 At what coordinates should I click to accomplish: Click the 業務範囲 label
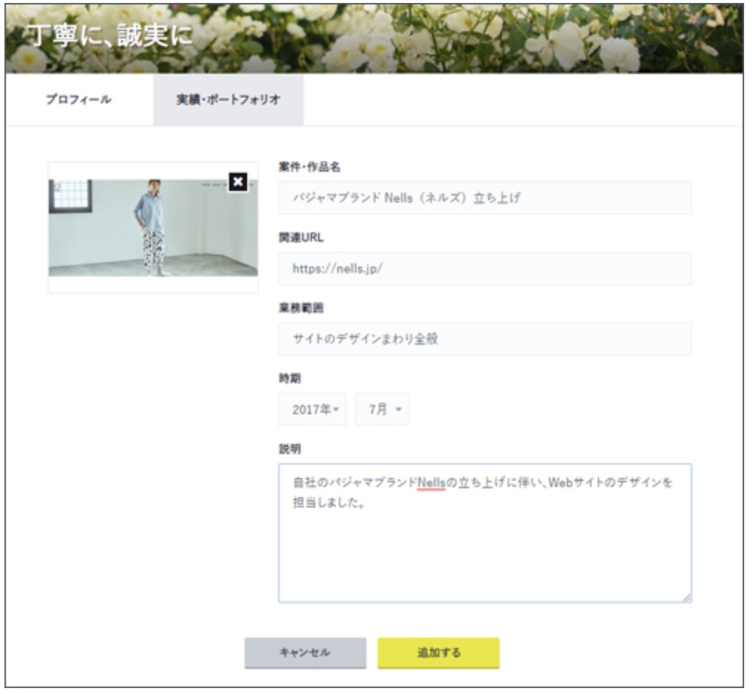(301, 308)
